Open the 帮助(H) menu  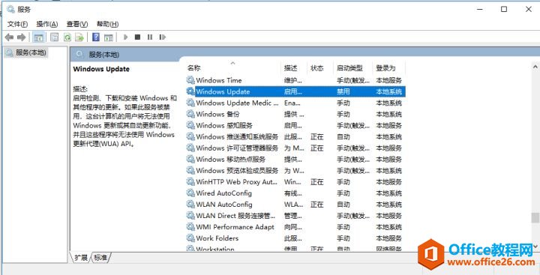coord(107,24)
